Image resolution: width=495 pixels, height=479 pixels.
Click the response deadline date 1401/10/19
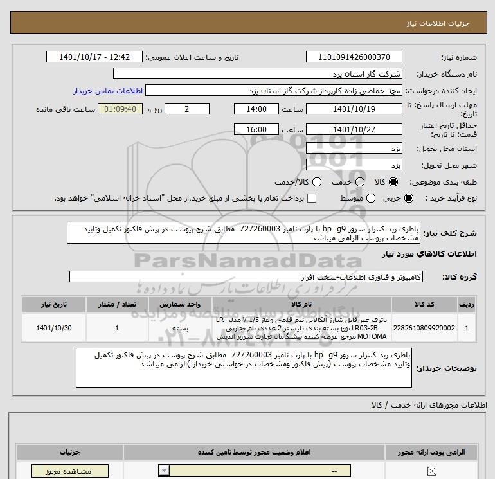point(354,109)
